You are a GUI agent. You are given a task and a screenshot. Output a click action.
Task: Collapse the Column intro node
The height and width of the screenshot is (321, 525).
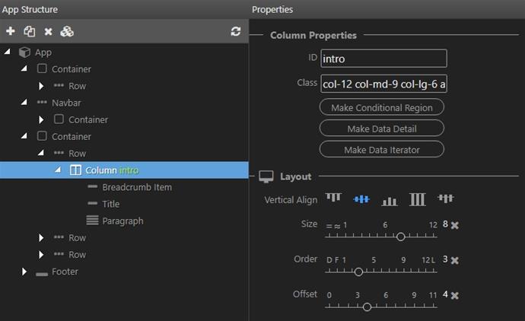(58, 170)
